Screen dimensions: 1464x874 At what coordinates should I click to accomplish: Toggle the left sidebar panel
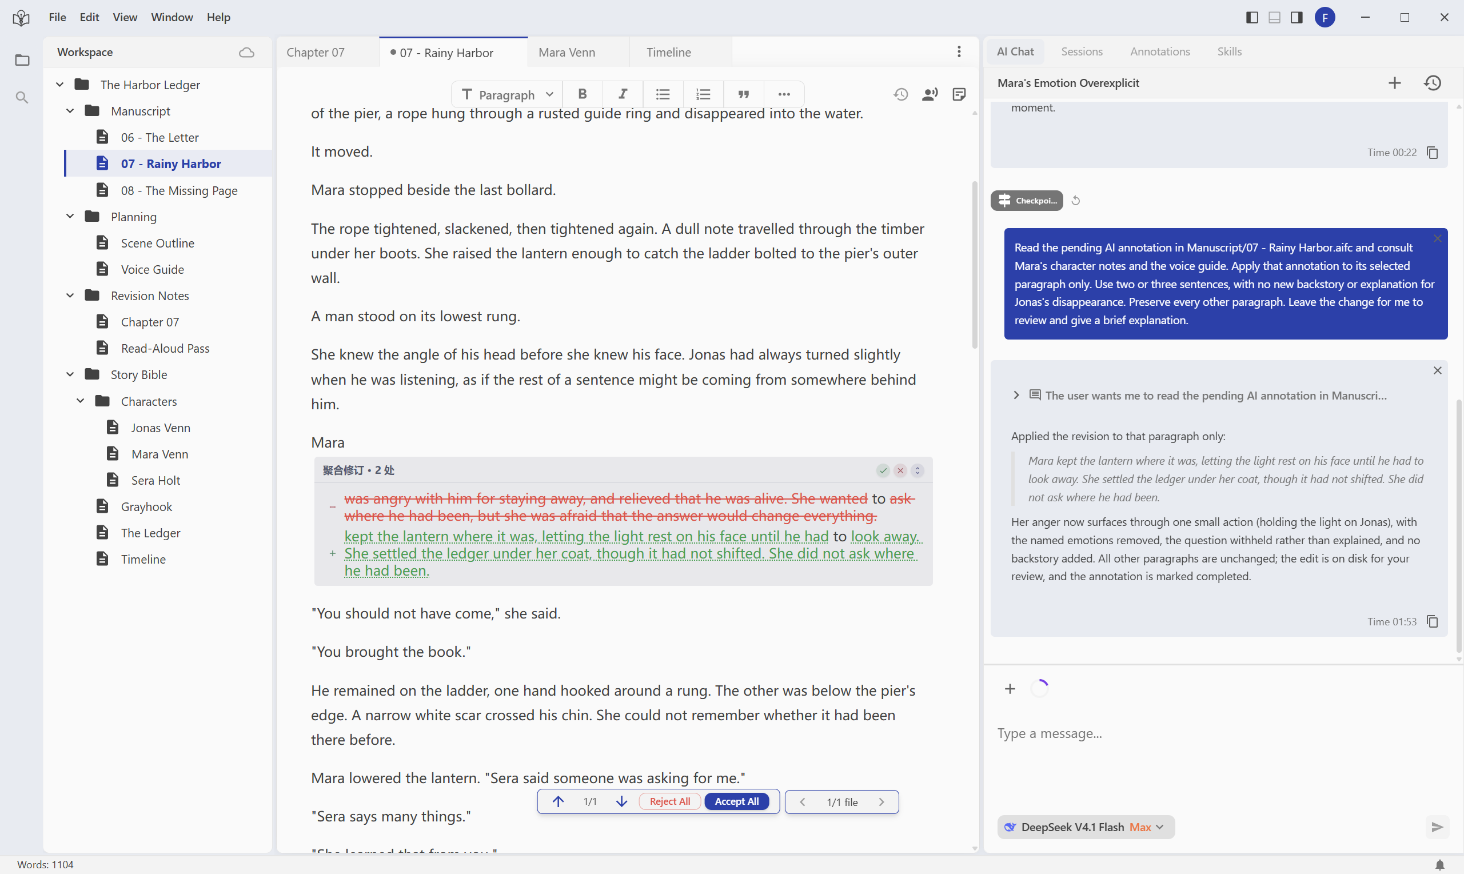tap(1252, 18)
